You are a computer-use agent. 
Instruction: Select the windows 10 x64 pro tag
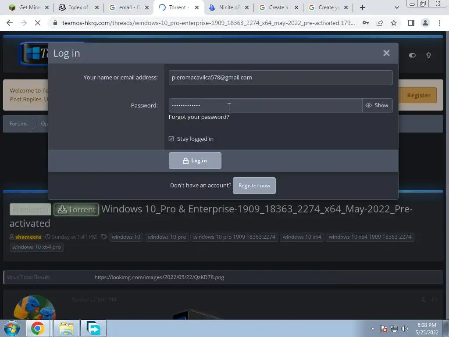pos(37,247)
